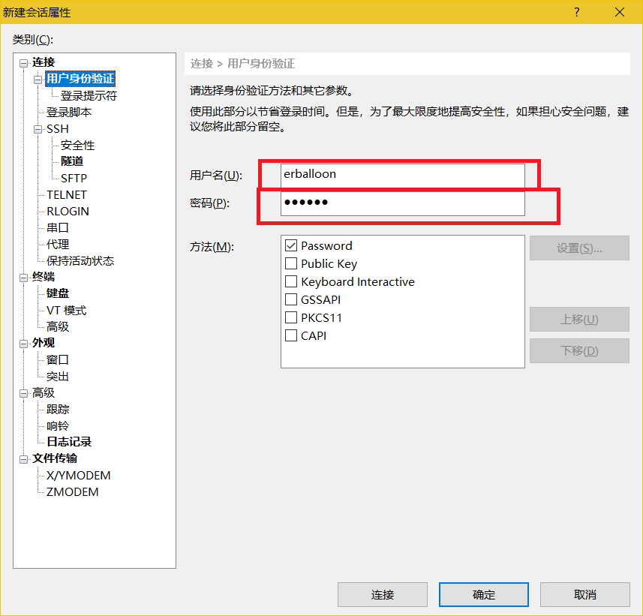This screenshot has width=643, height=616.
Task: Enable the Public Key checkbox
Action: 291,263
